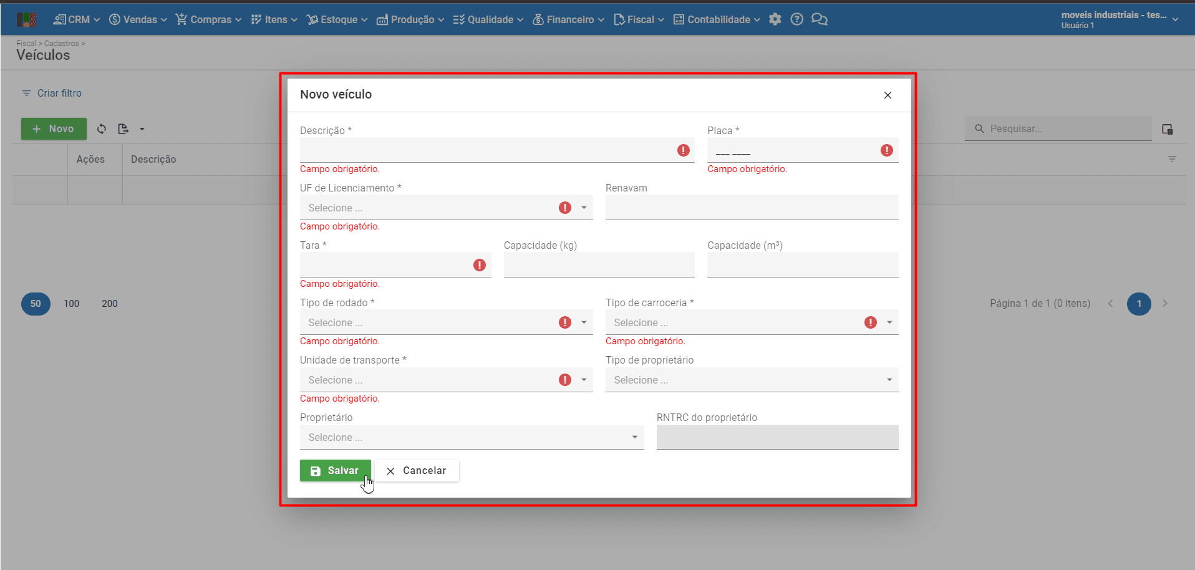This screenshot has width=1195, height=570.
Task: Go to next page arrow
Action: pos(1165,304)
